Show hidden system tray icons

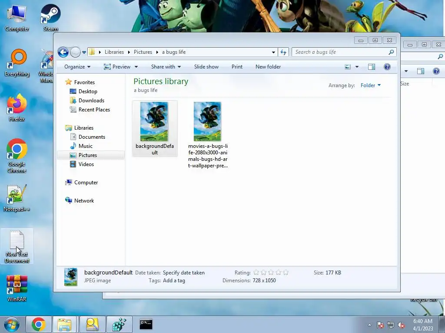(369, 325)
